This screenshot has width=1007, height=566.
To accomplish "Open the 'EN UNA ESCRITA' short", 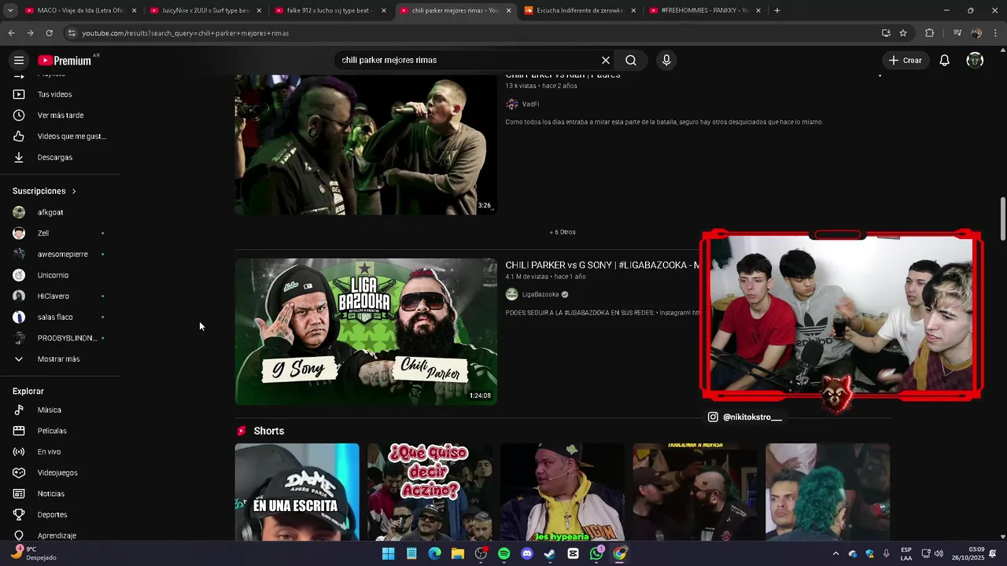I will [297, 492].
